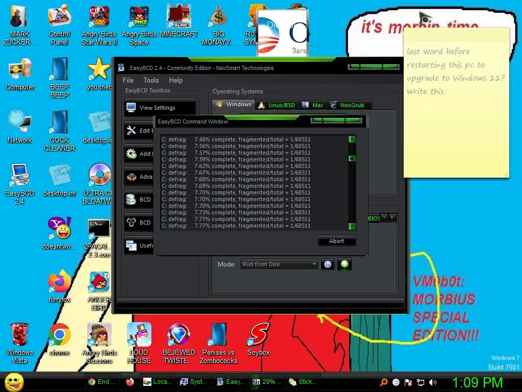The width and height of the screenshot is (522, 392).
Task: Click the Edit Boot Menu wrench button
Action: tap(139, 131)
